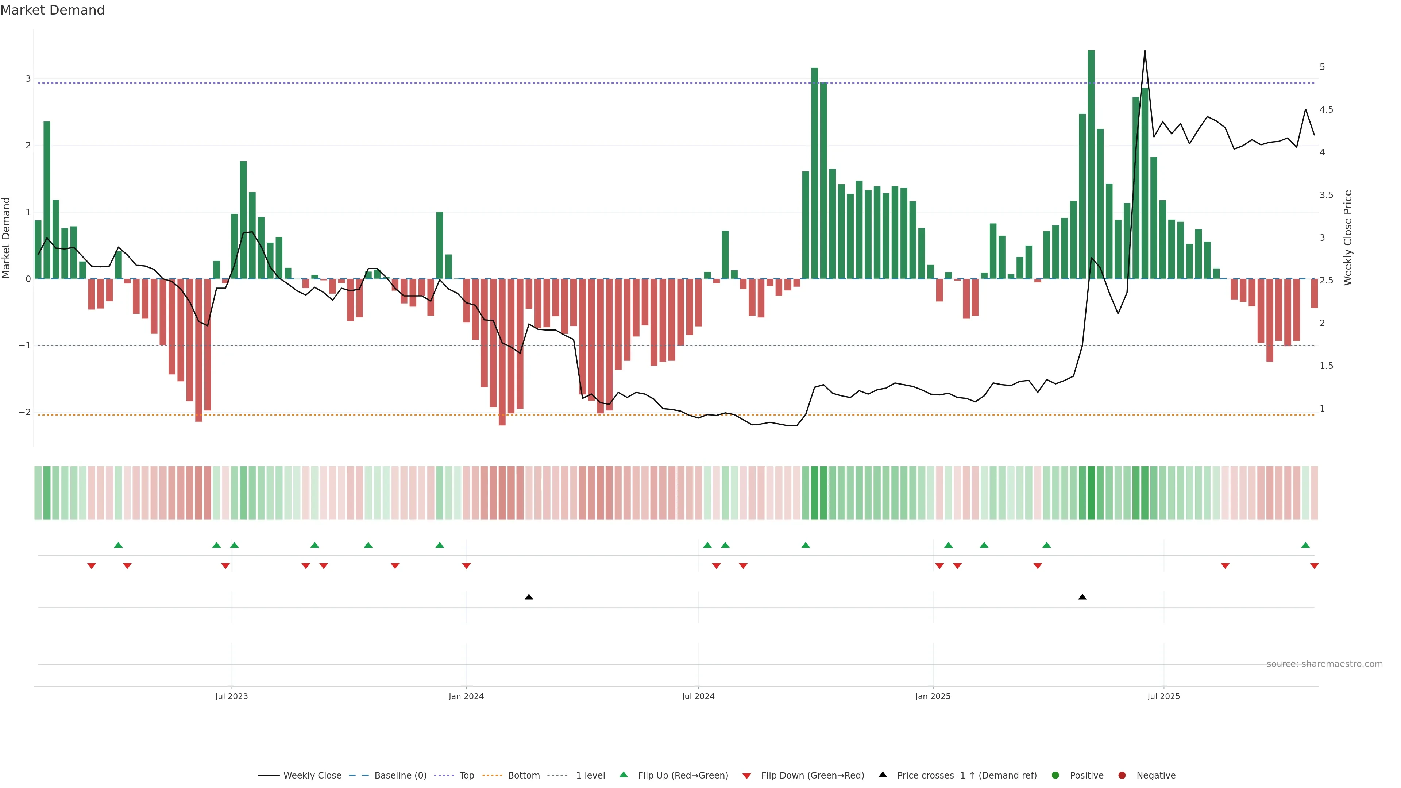
Task: Click the green Positive legend dot
Action: coord(1055,776)
